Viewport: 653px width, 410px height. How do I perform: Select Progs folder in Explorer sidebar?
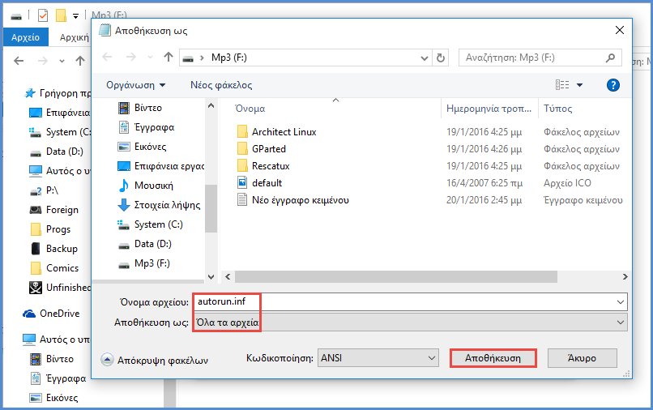[50, 229]
